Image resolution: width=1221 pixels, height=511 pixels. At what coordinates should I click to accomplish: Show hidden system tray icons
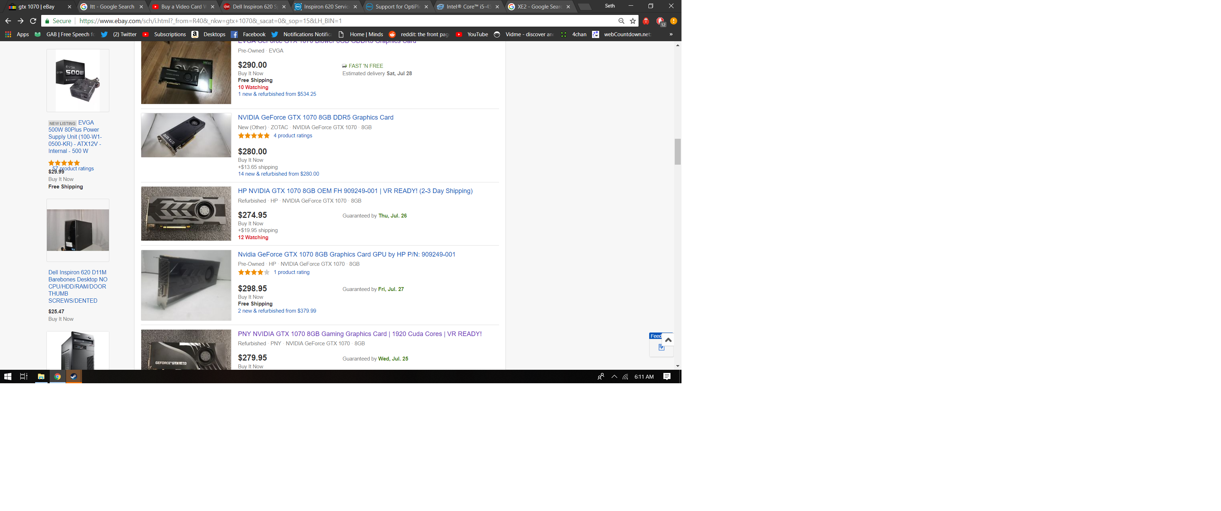(x=614, y=377)
